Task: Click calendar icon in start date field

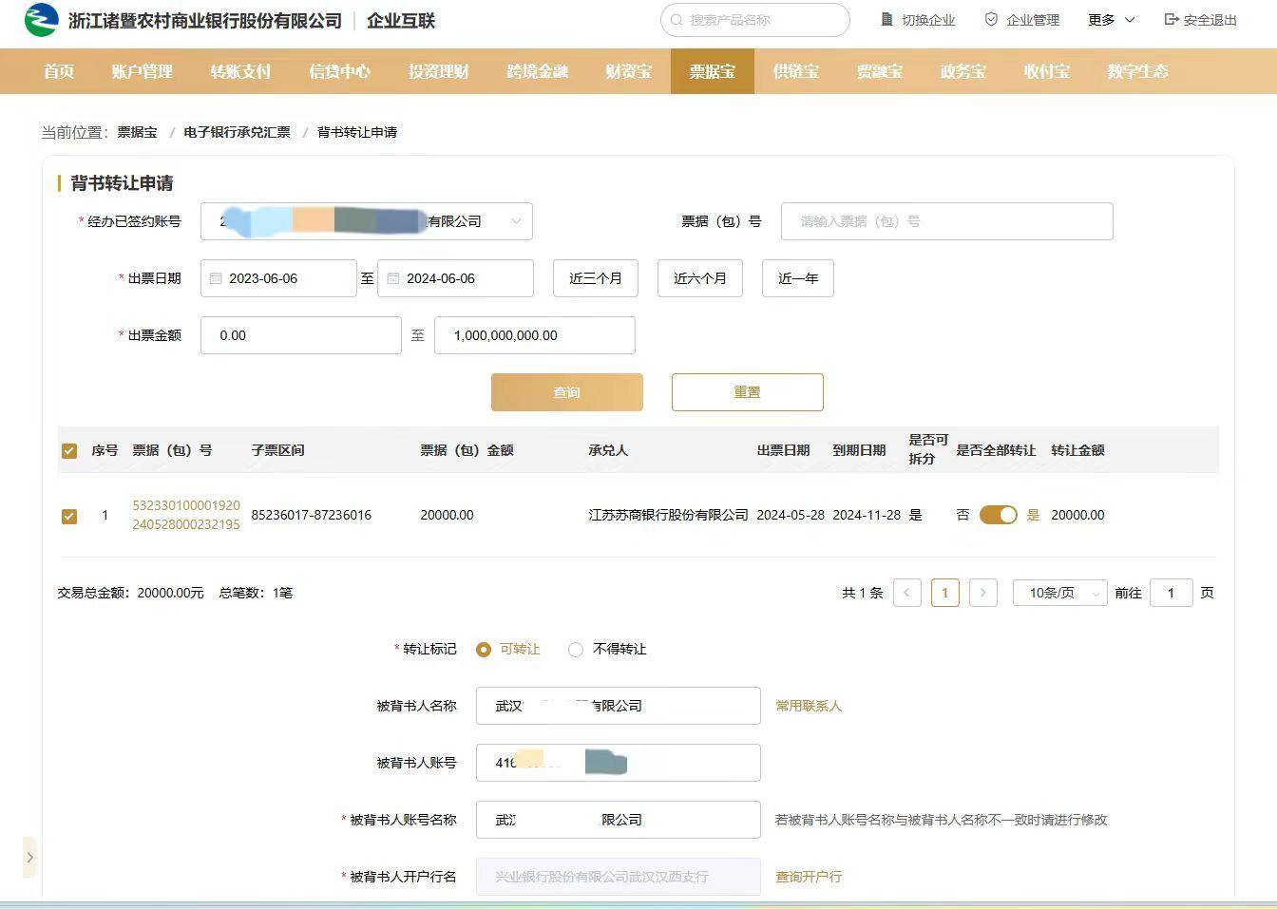Action: [216, 278]
